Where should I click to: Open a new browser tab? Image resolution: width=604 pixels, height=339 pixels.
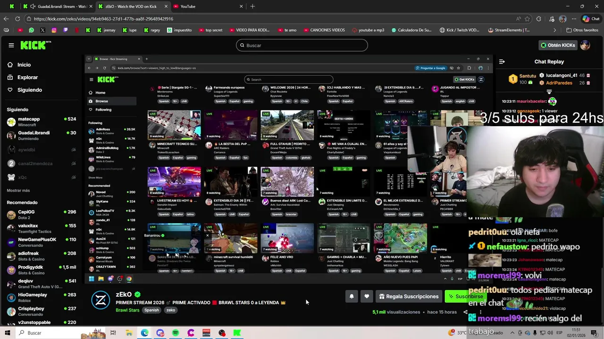252,7
